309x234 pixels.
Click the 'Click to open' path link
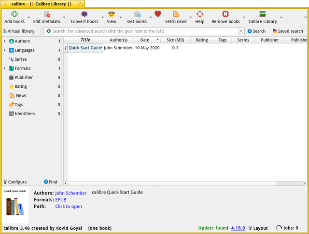(69, 206)
